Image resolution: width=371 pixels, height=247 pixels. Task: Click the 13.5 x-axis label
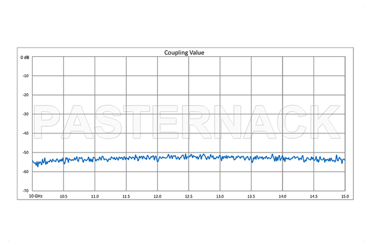[251, 196]
